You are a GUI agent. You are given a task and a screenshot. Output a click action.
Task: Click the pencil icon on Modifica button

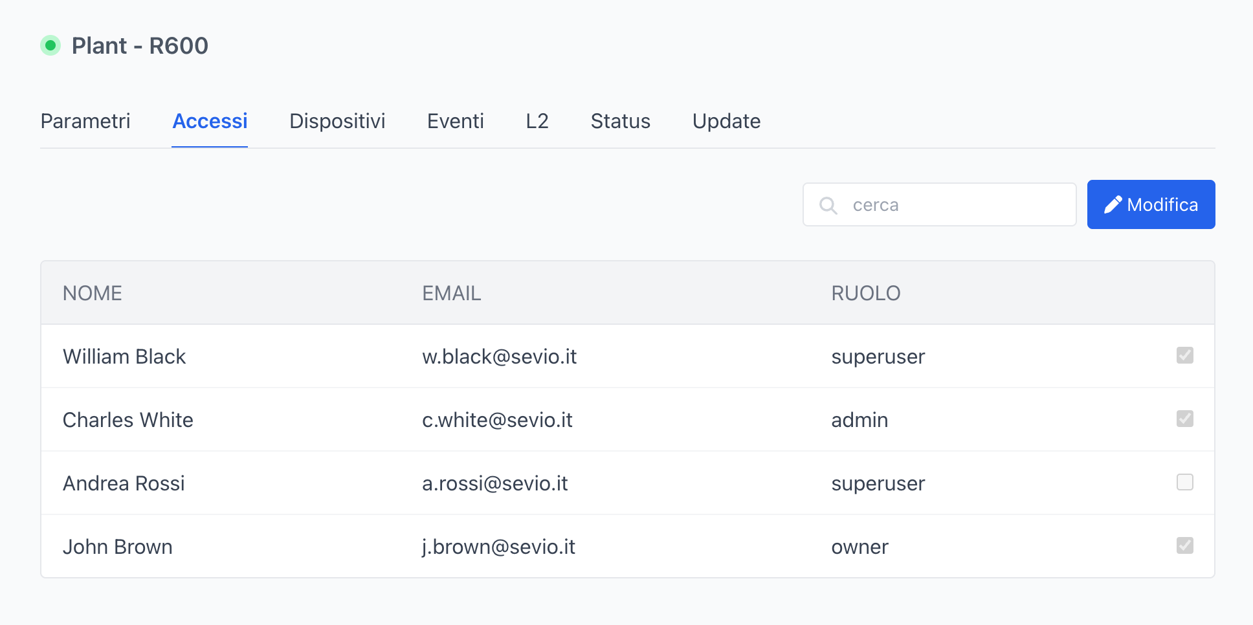click(x=1113, y=205)
